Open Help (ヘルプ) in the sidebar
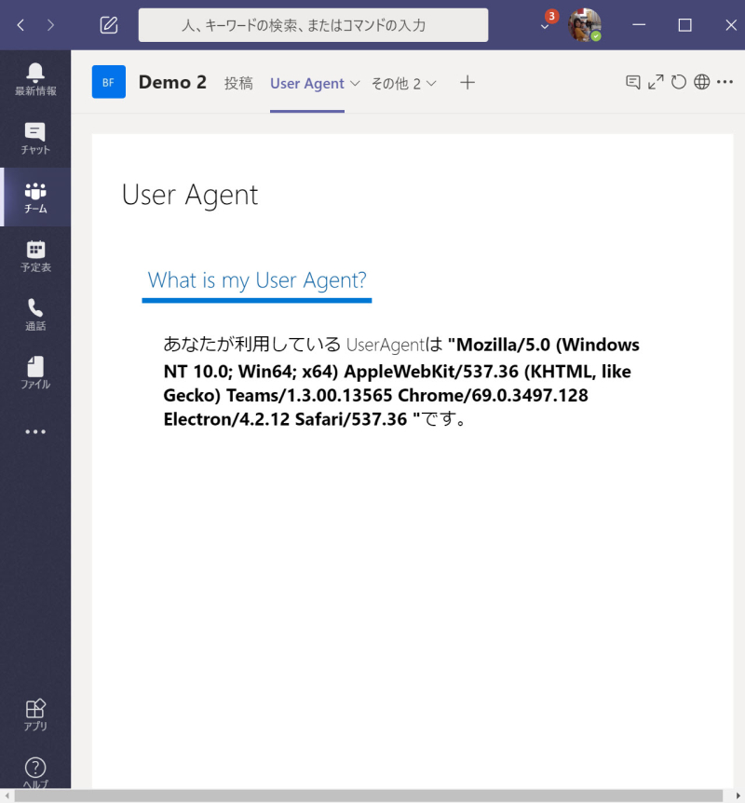Screen dimensions: 745x803 (x=35, y=771)
